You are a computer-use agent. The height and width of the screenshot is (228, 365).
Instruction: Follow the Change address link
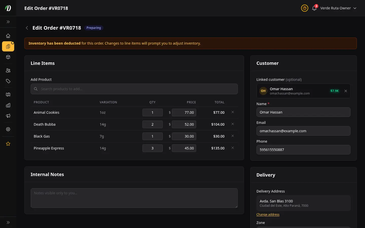coord(268,215)
